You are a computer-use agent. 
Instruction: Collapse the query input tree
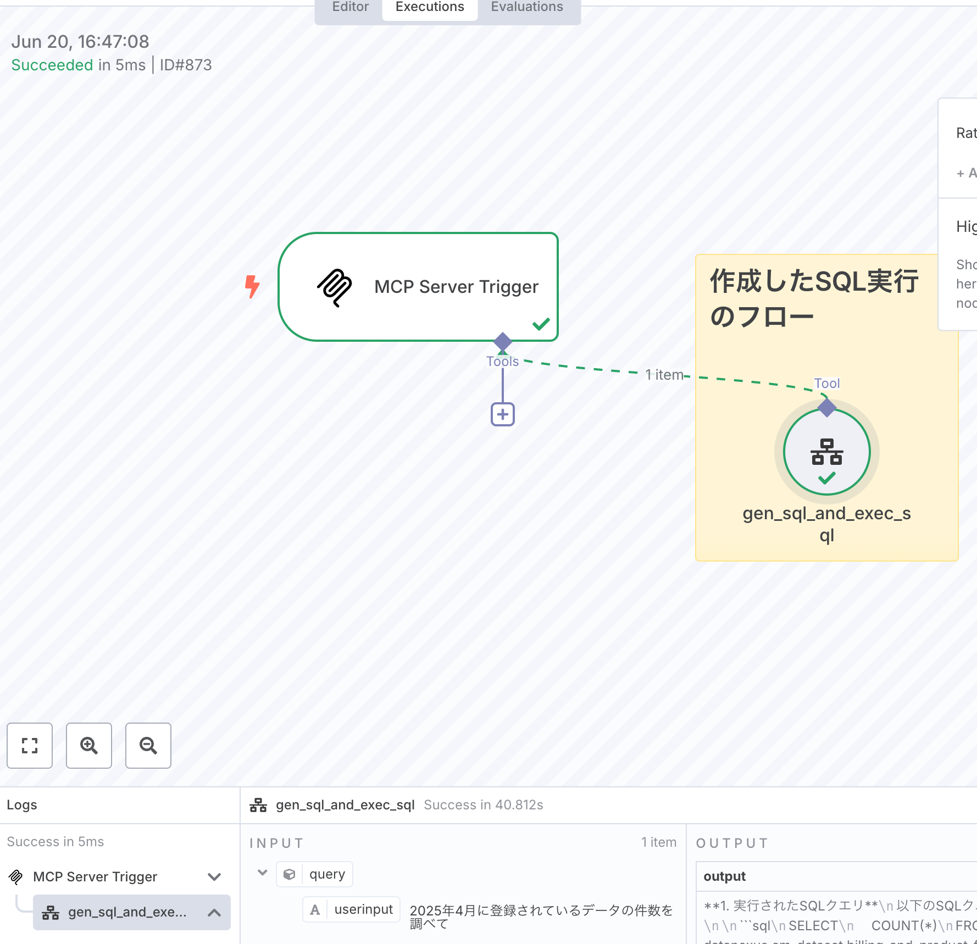point(263,873)
